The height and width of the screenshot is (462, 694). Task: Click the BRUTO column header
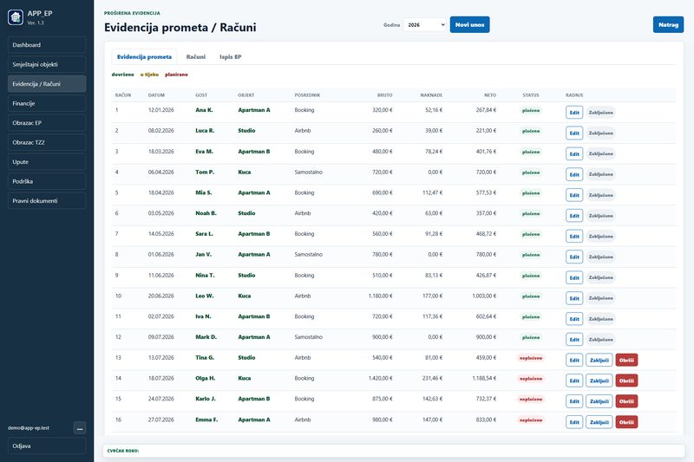tap(384, 95)
